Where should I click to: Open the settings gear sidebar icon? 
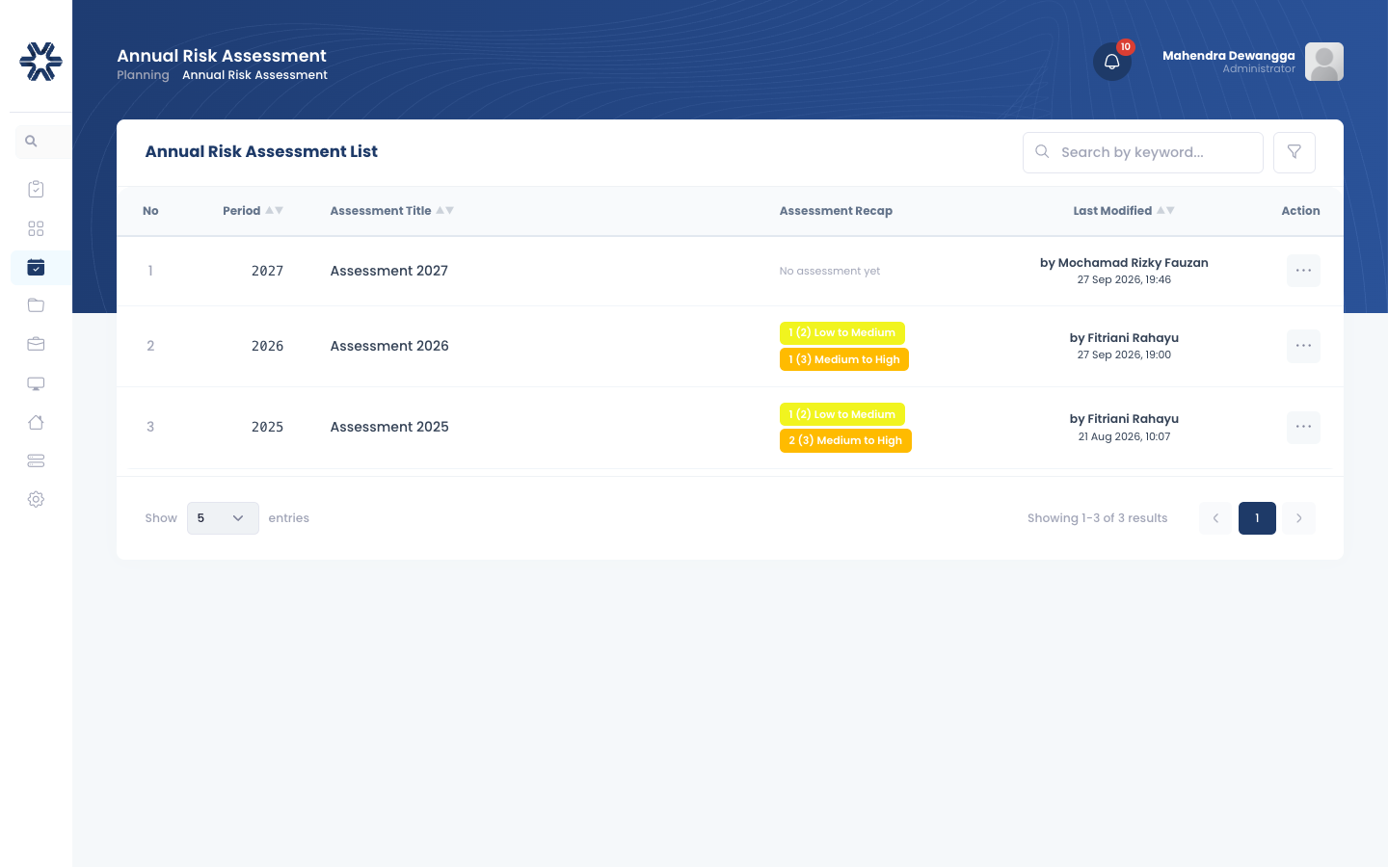[x=36, y=499]
